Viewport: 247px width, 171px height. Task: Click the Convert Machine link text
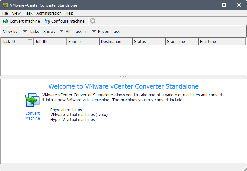click(33, 116)
